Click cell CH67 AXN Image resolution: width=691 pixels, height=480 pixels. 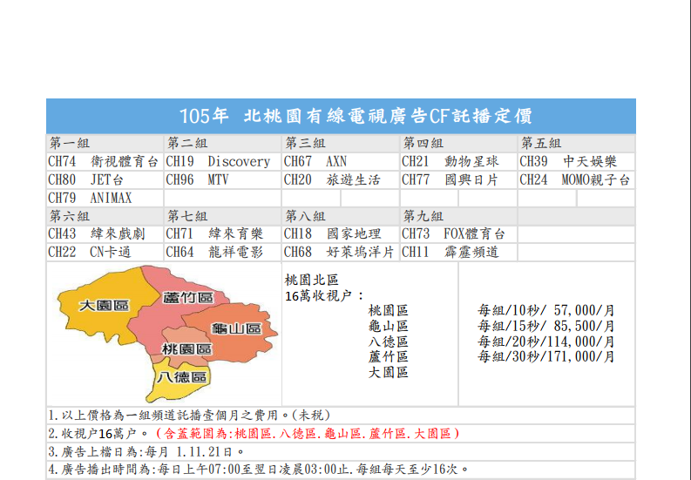pos(340,162)
